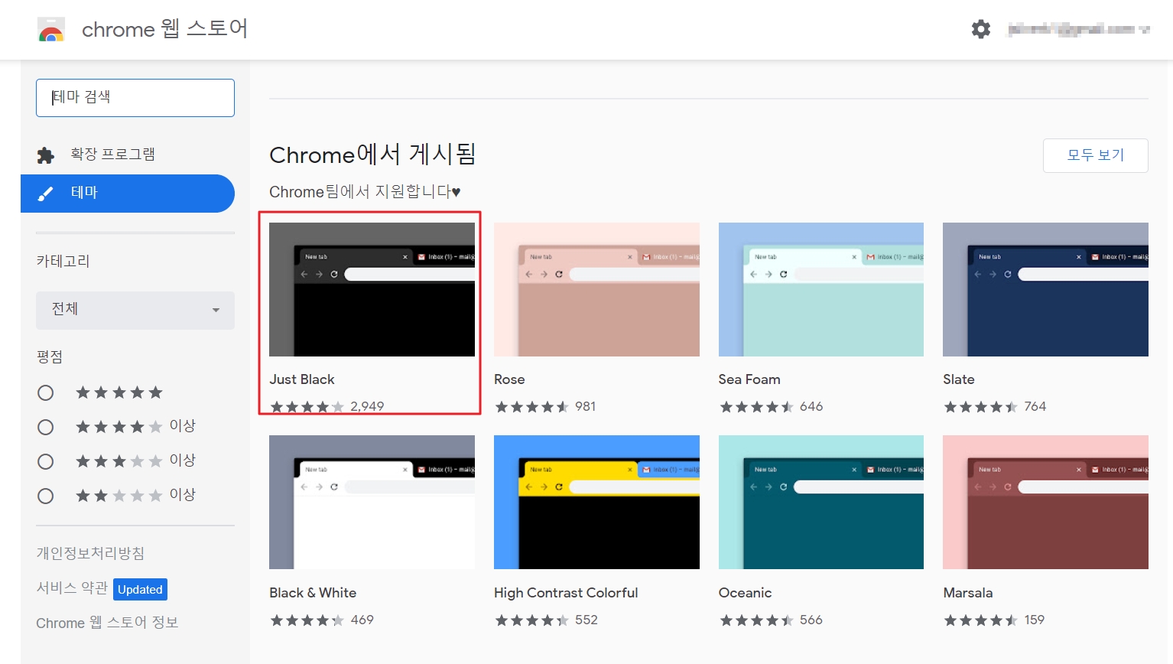Click High Contrast Colorful star rating

pos(531,620)
